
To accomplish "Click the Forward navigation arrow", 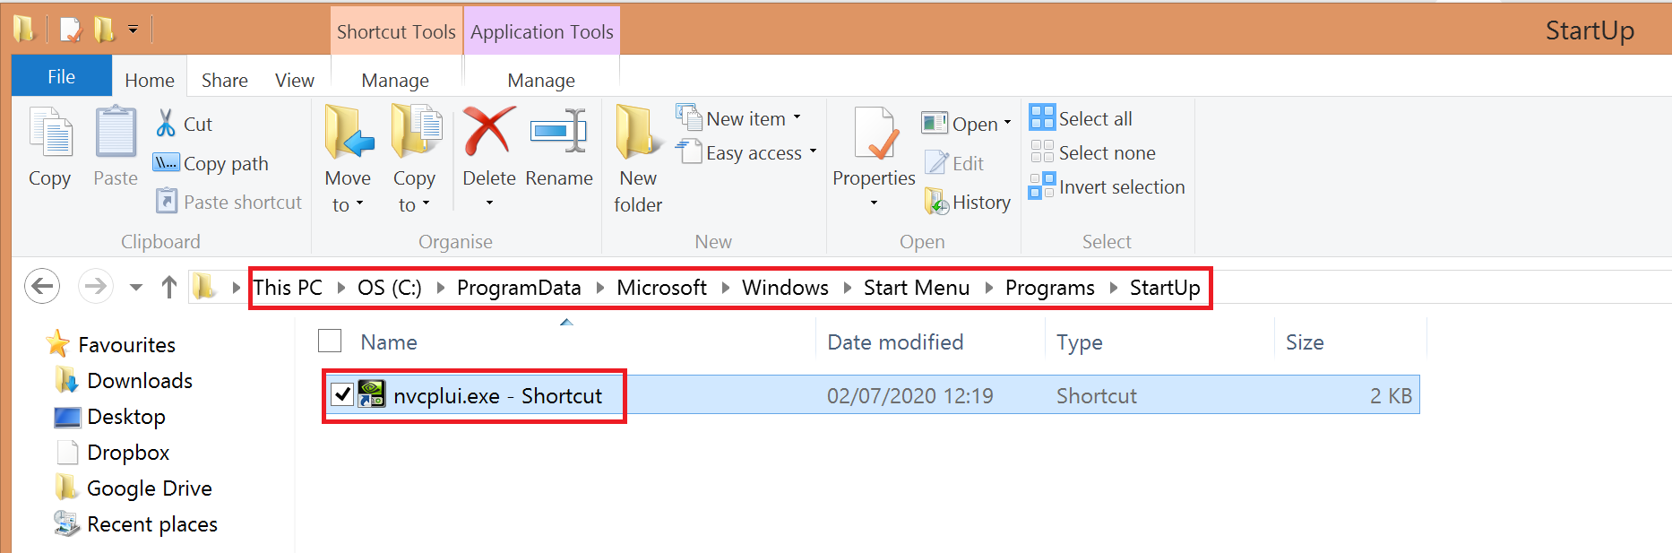I will [x=95, y=287].
